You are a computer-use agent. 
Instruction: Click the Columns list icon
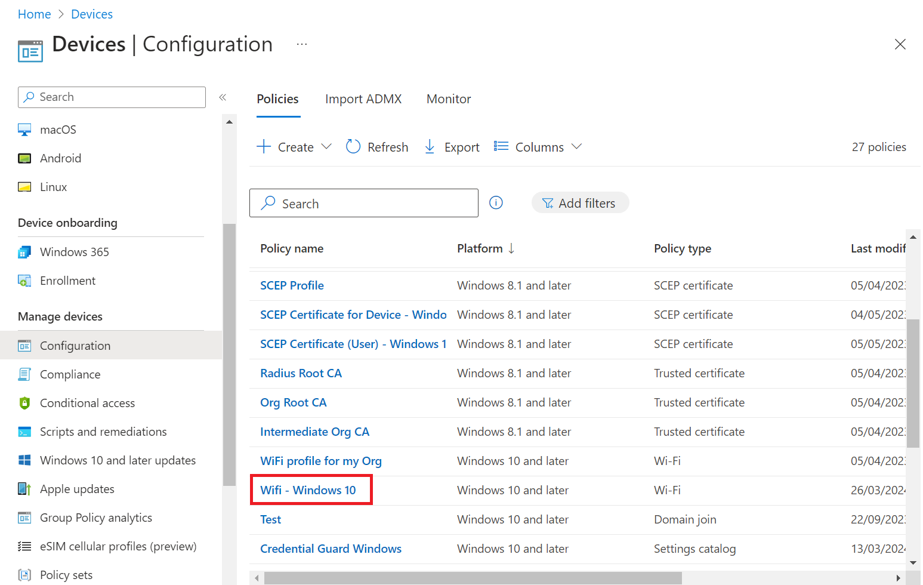click(x=501, y=146)
